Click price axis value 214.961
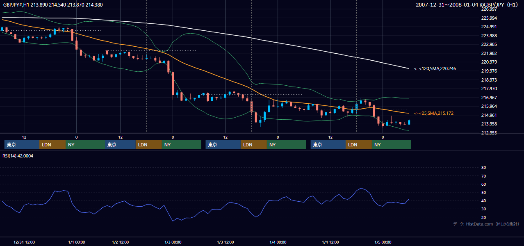This screenshot has height=246, width=524. 489,115
